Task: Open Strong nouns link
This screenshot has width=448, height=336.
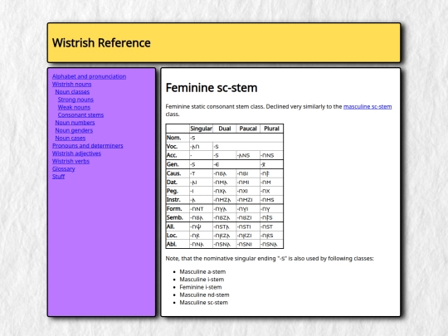Action: [x=75, y=100]
